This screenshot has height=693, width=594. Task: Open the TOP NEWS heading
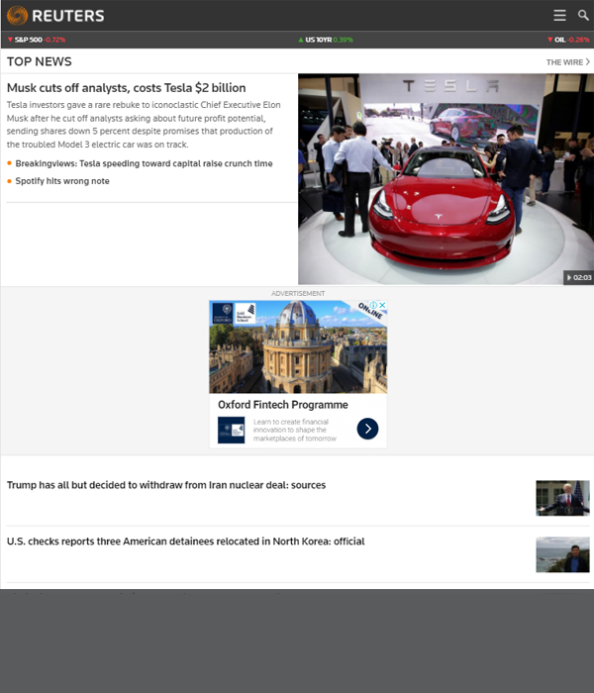click(40, 61)
